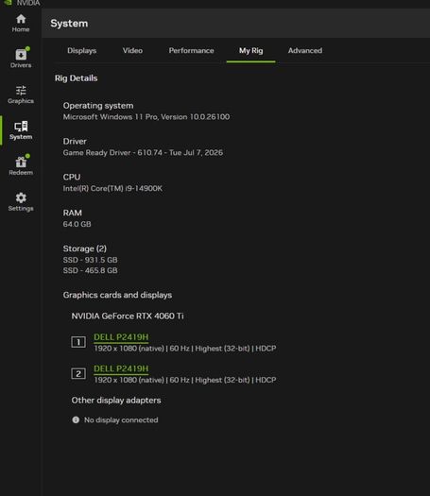Open the Drivers section in sidebar
Image resolution: width=430 pixels, height=496 pixels.
[21, 59]
